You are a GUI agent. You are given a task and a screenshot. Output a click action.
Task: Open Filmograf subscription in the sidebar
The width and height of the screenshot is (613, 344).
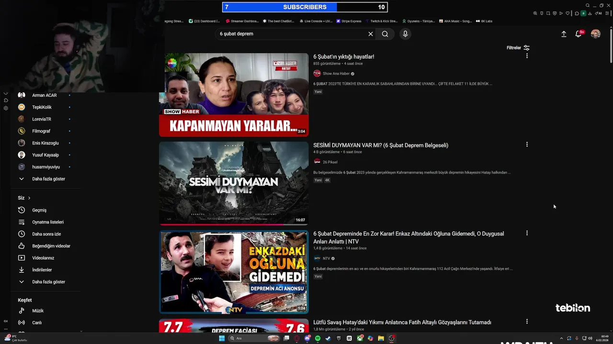[45, 131]
